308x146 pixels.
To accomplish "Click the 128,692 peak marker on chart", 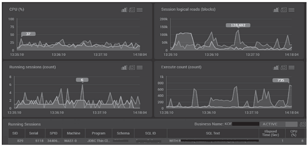I will [x=238, y=25].
